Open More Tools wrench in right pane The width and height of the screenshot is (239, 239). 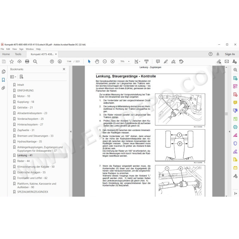tap(235, 176)
